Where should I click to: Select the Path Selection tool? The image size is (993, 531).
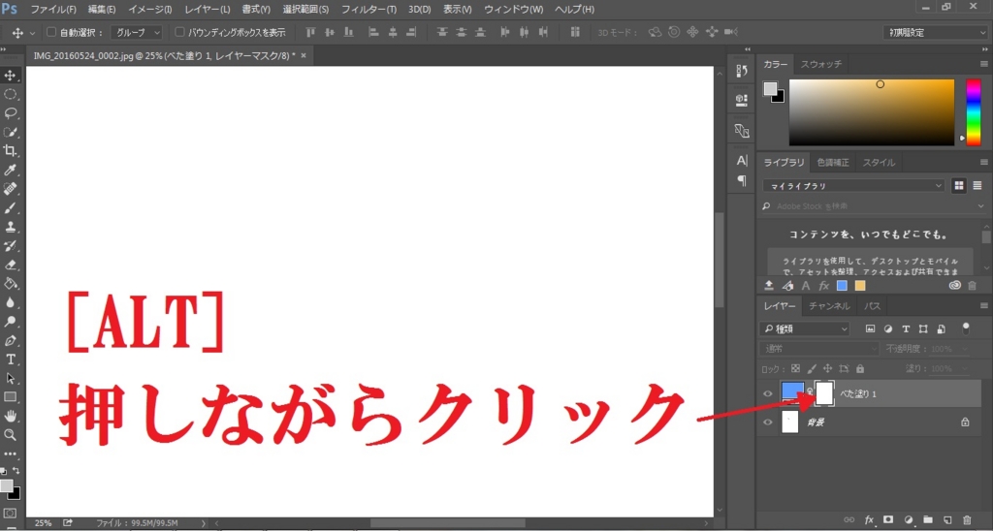10,379
